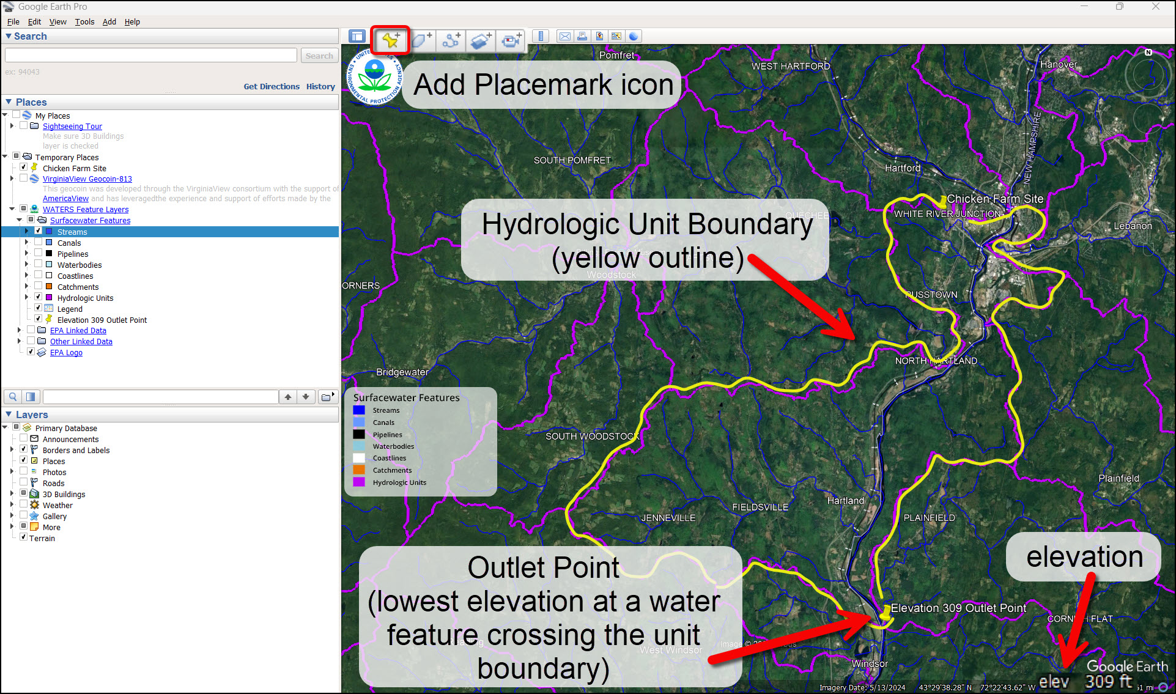Select the Add Polygon tool
Screen dimensions: 1176x694
421,40
